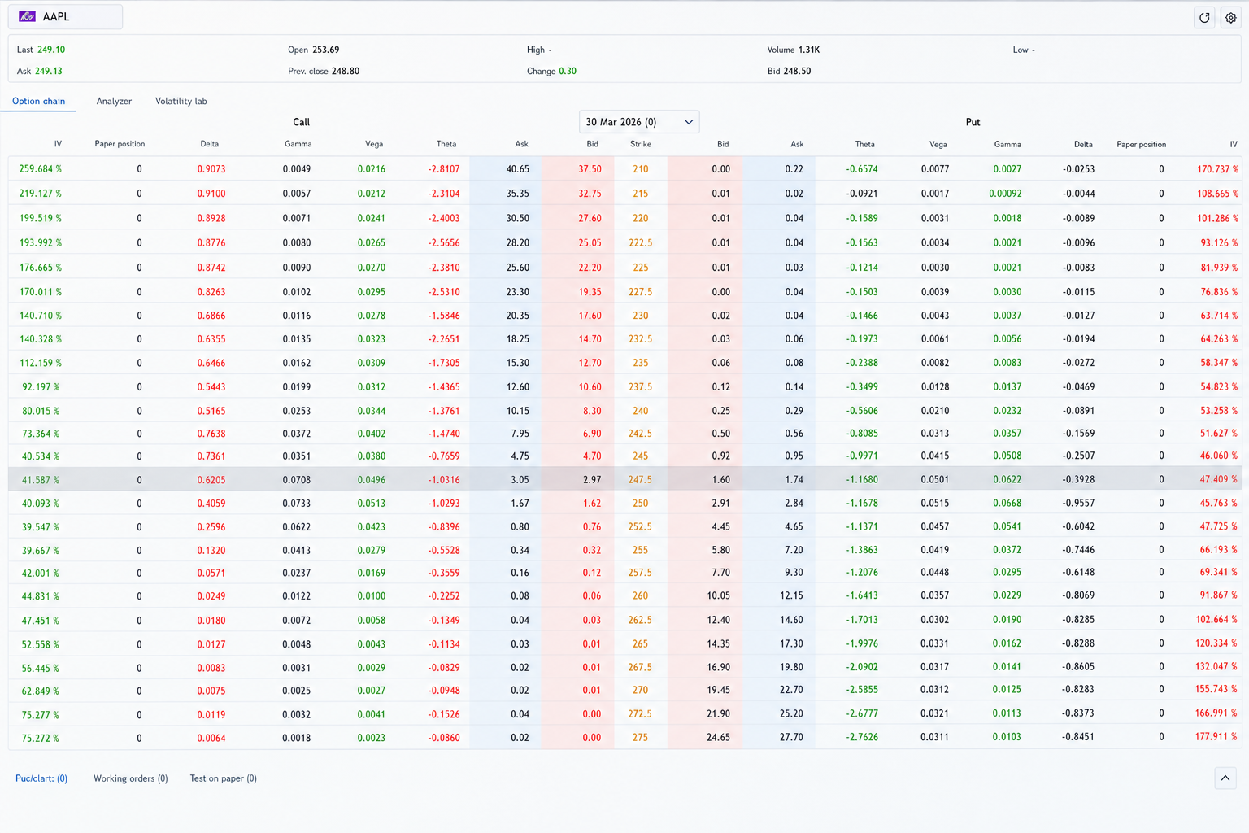Click strike 210 in the chain

pyautogui.click(x=641, y=169)
